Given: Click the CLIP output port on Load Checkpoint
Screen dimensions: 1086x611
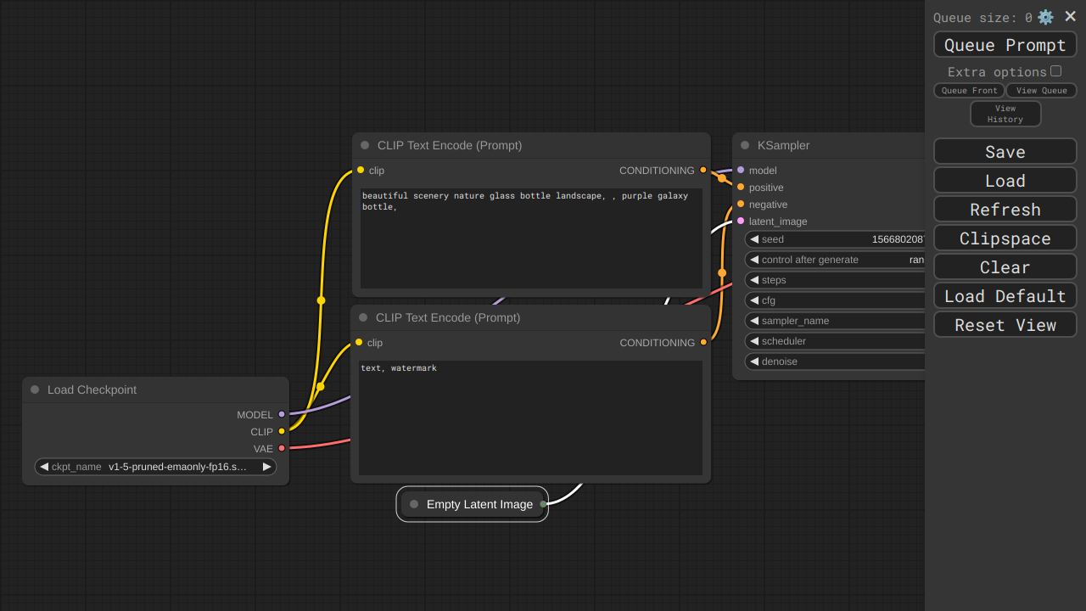Looking at the screenshot, I should click(282, 431).
